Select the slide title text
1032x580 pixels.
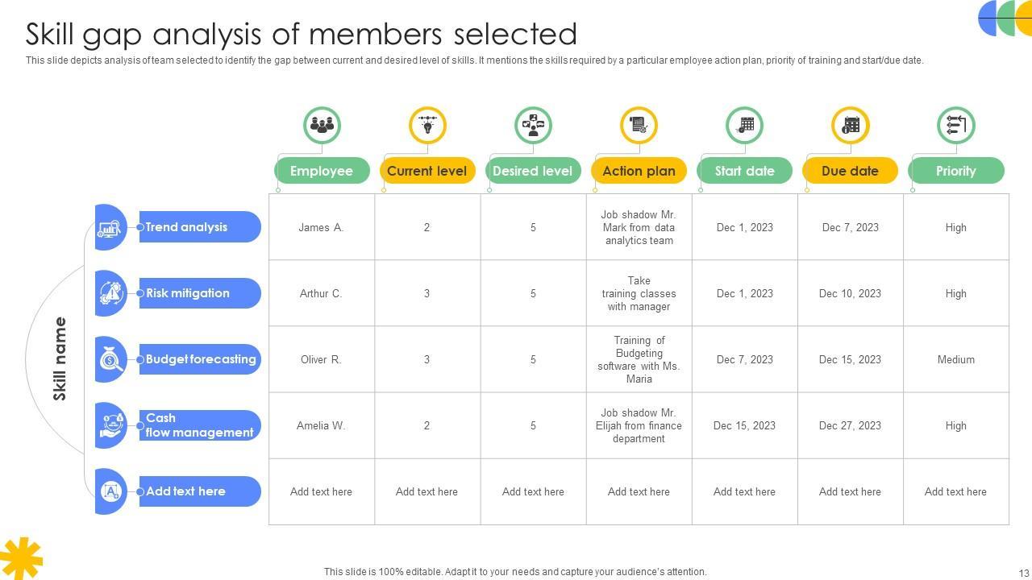tap(302, 35)
